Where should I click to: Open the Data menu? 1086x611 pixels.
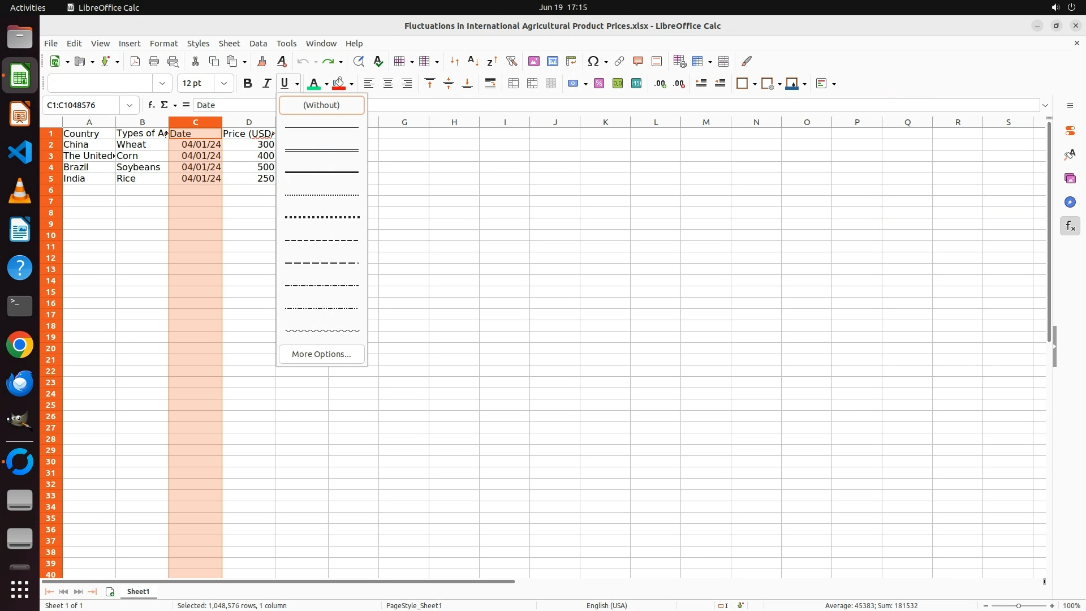[x=258, y=44]
